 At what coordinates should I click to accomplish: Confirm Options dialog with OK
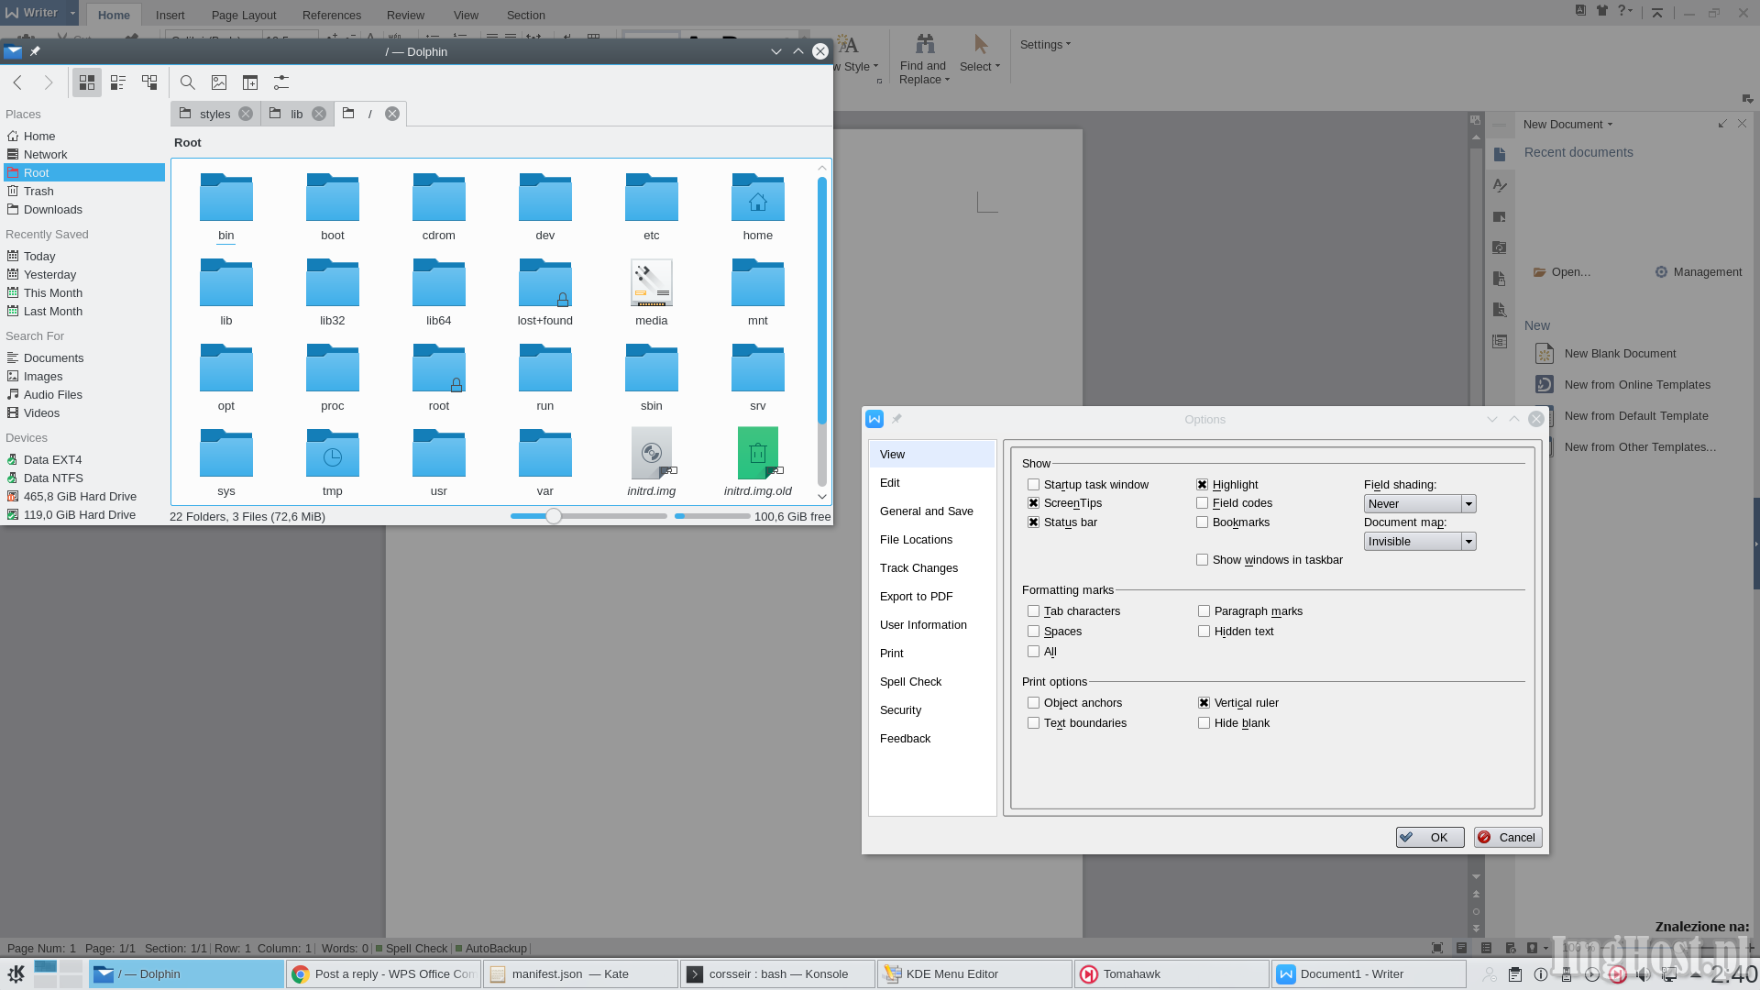point(1430,838)
